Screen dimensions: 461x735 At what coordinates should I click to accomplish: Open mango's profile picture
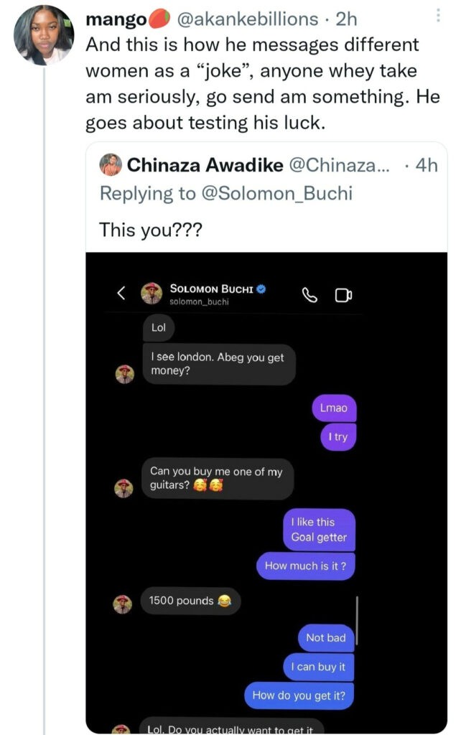[44, 35]
